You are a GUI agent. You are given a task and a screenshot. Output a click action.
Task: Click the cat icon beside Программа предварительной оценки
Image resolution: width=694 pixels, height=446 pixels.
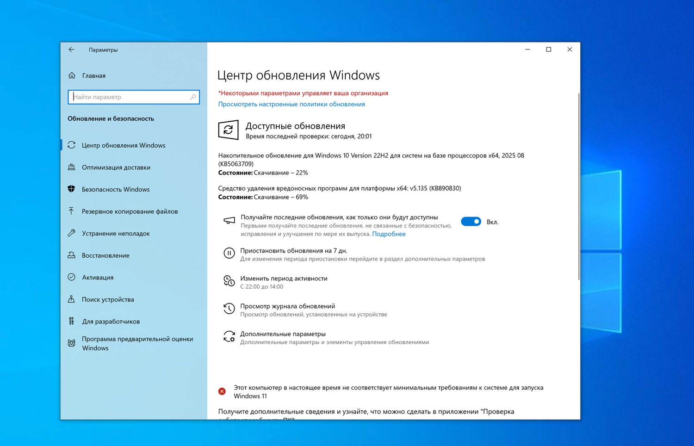[71, 343]
